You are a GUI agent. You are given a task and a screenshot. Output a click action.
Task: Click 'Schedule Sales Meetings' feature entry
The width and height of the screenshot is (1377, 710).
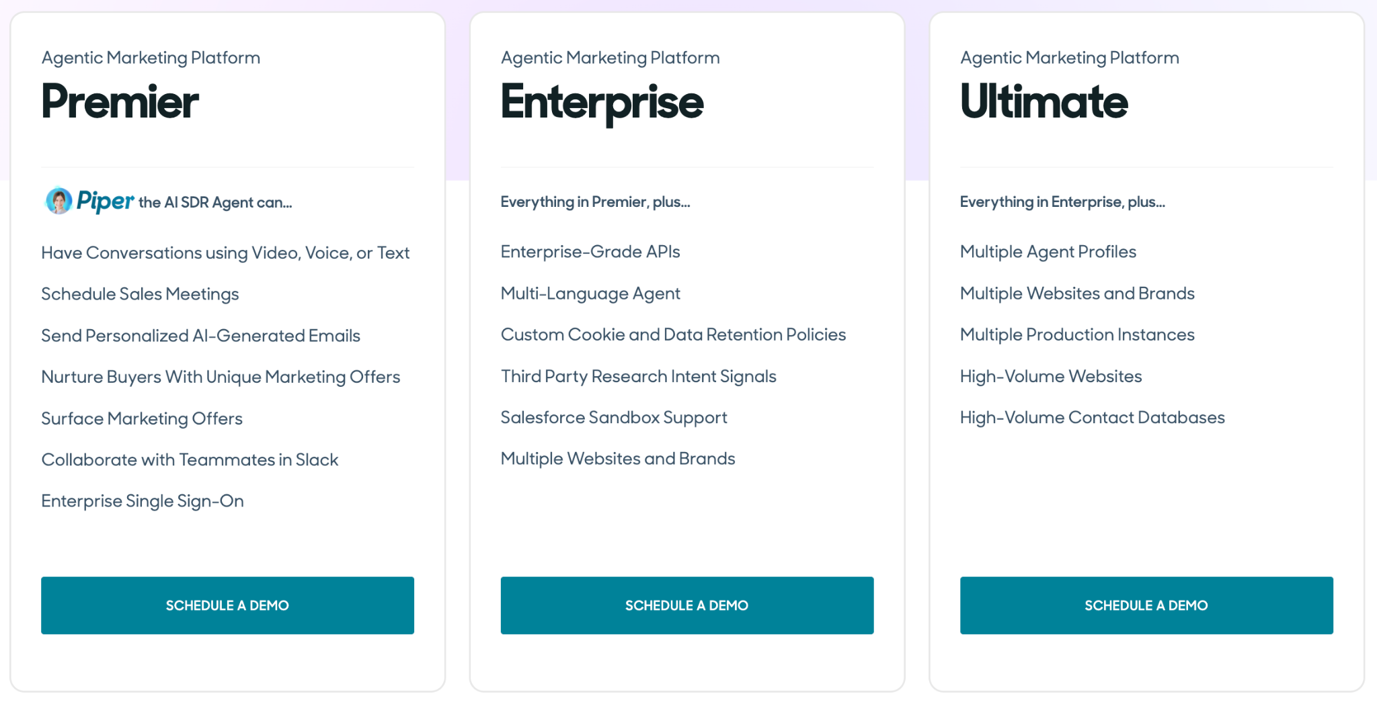(140, 294)
